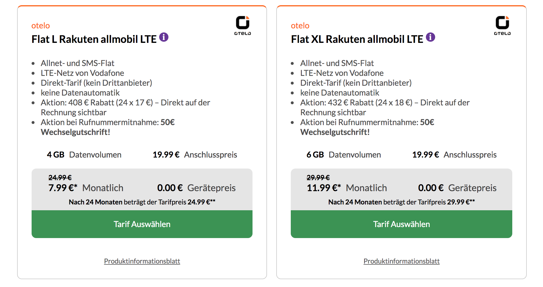Click the 432 € Rabatt bullet point

(385, 107)
